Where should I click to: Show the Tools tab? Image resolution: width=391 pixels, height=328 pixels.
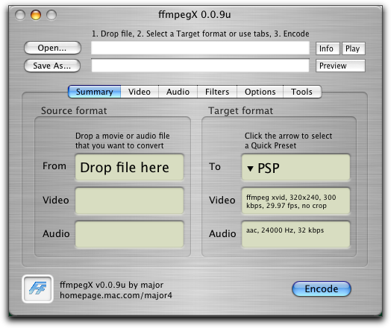[x=302, y=92]
